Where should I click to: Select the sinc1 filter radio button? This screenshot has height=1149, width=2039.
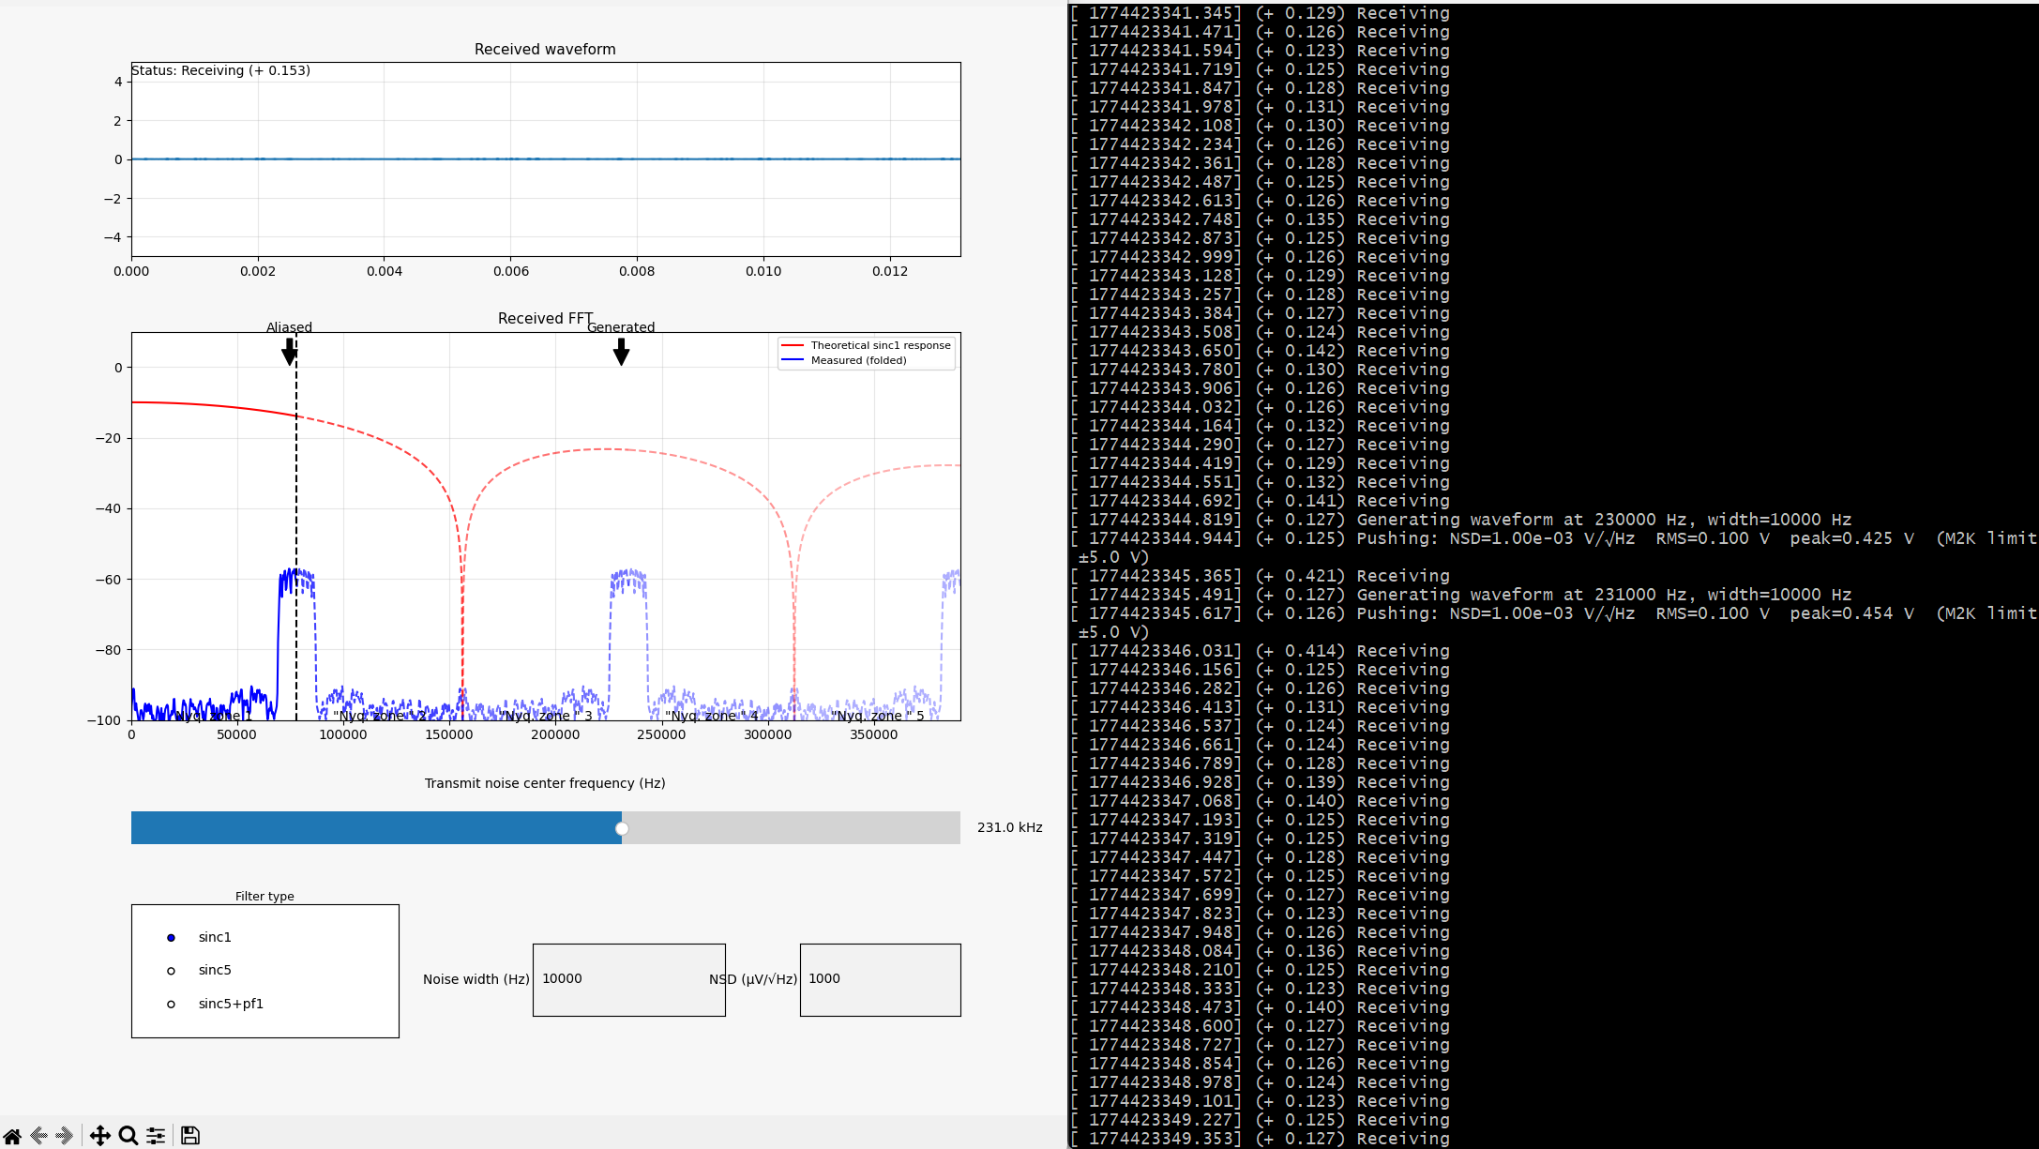pos(171,938)
